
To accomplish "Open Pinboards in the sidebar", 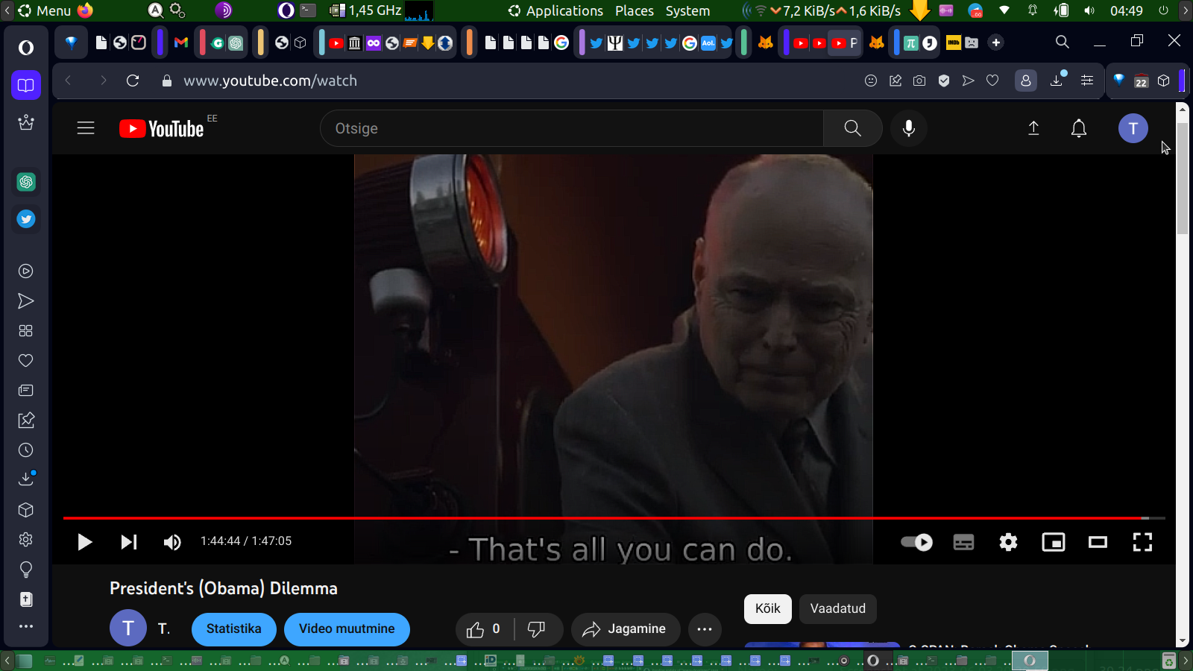I will coord(26,420).
